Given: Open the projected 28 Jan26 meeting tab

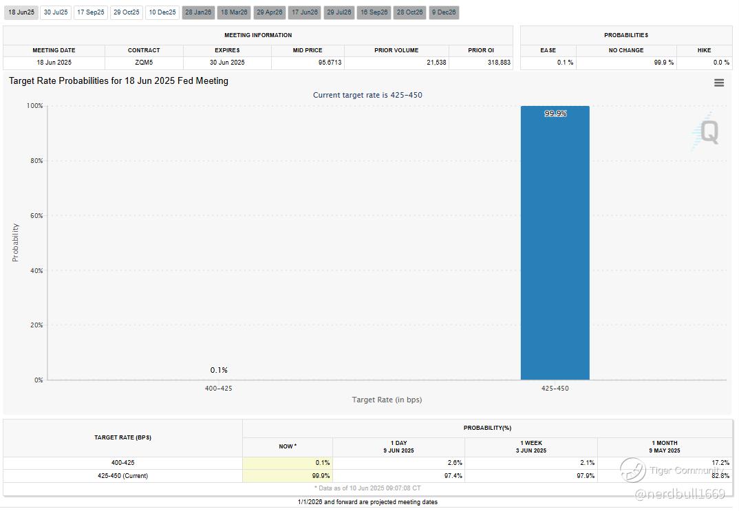Looking at the screenshot, I should pyautogui.click(x=198, y=12).
